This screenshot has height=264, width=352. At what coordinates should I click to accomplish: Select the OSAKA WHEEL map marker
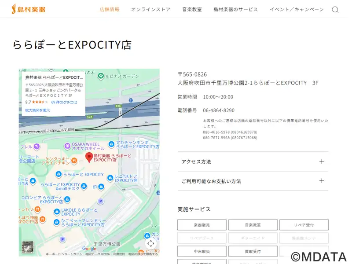pos(67,144)
